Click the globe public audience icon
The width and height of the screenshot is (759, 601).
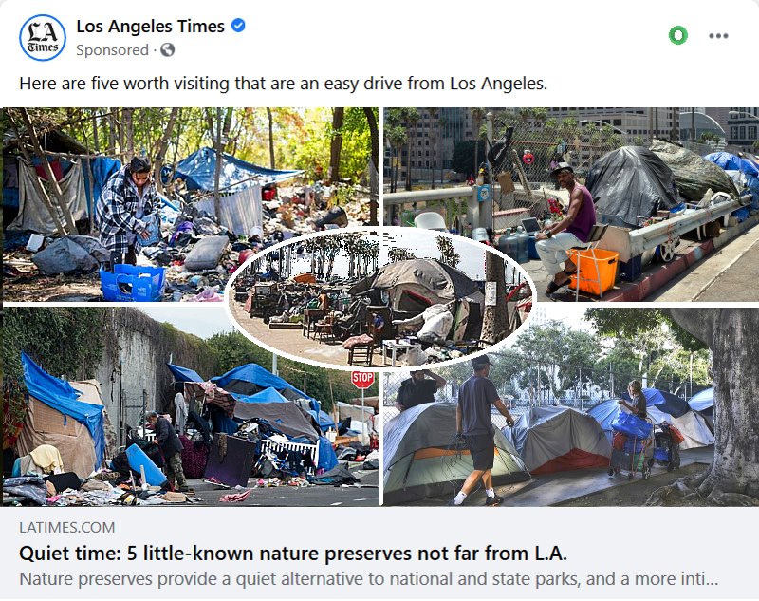coord(168,50)
